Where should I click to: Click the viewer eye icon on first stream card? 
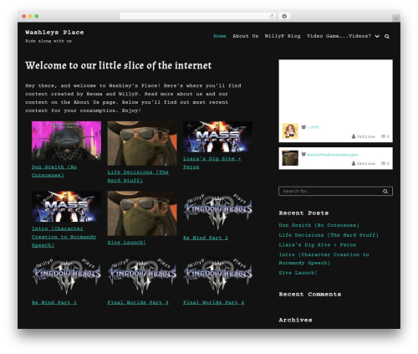[x=383, y=136]
